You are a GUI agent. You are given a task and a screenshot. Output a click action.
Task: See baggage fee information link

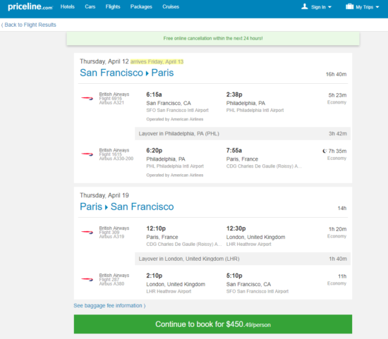(109, 306)
